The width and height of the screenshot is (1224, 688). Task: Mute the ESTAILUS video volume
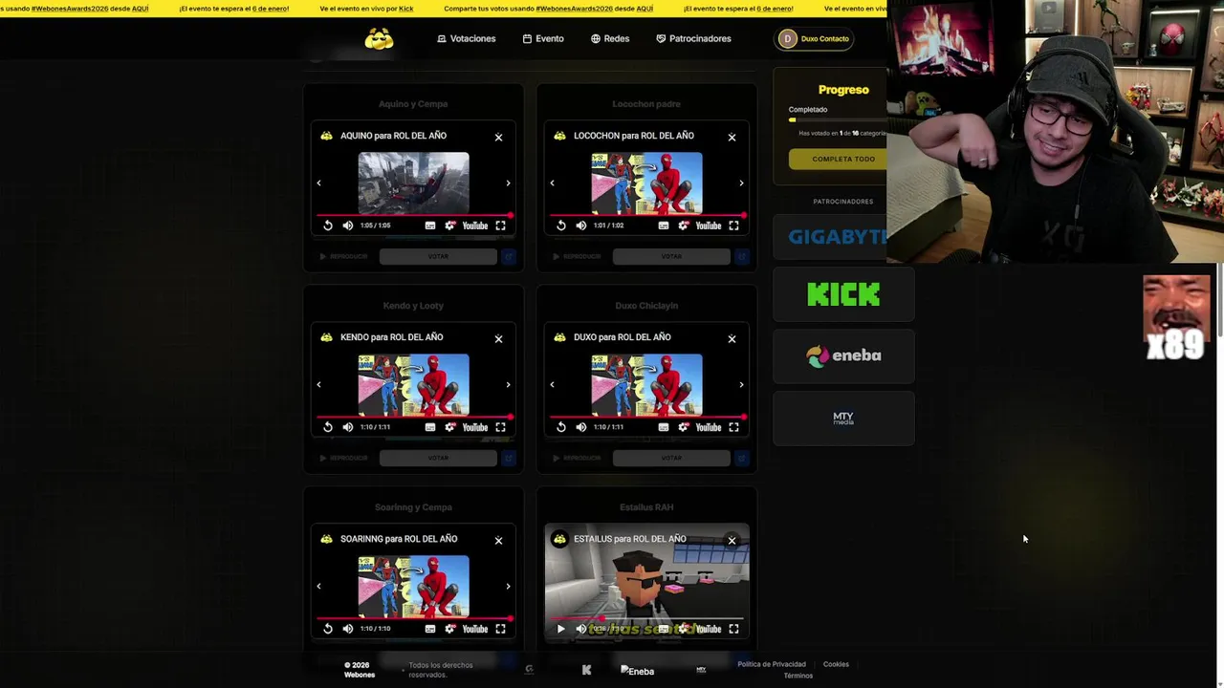(580, 629)
